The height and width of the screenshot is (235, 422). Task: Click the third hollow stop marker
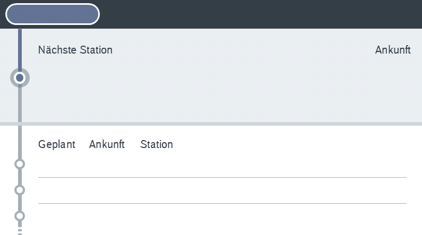pos(20,216)
